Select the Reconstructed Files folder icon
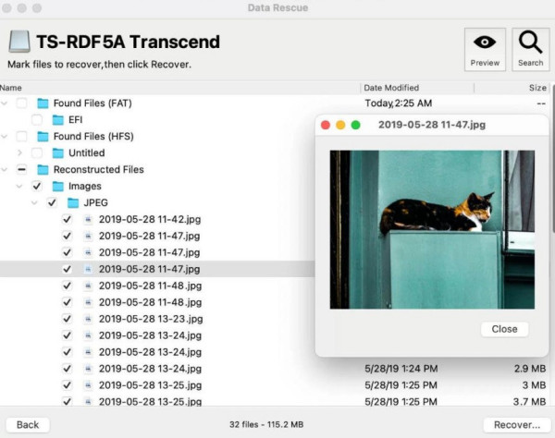Screen dimensions: 555x438 click(x=43, y=170)
